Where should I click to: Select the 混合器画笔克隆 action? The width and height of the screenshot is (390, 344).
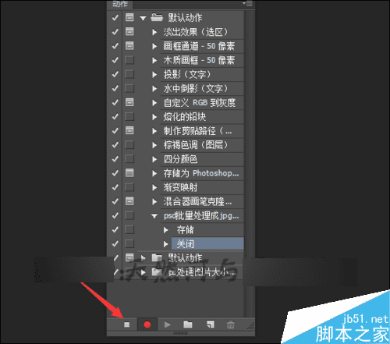pos(202,201)
